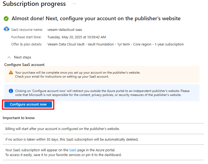Select the Billing will start after row
This screenshot has width=208, height=164.
pyautogui.click(x=103, y=129)
